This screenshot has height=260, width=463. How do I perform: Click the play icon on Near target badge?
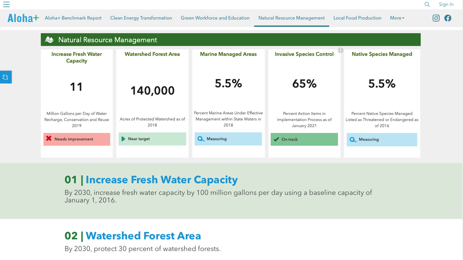coord(123,139)
